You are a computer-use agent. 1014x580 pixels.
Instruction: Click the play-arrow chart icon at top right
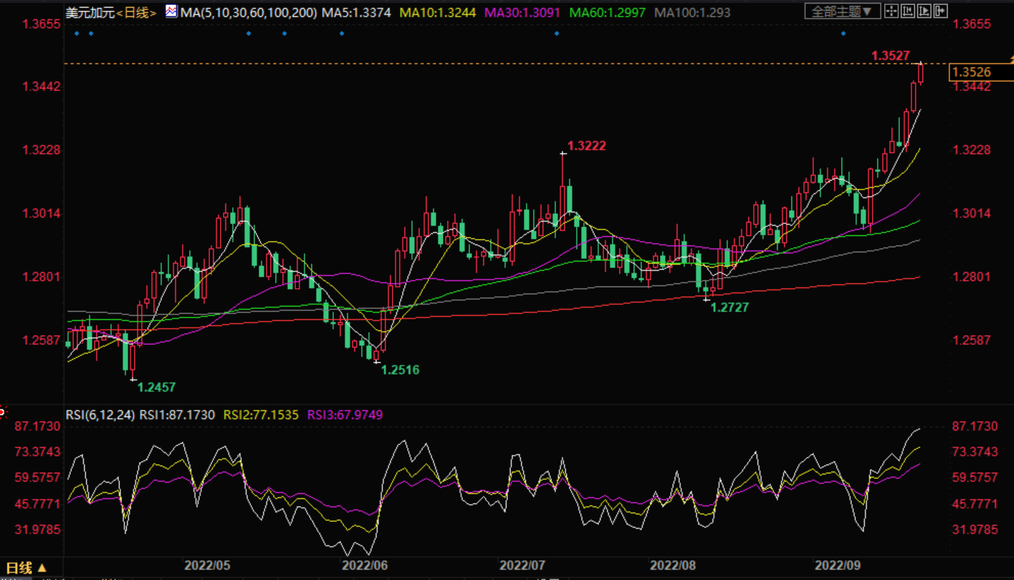click(924, 12)
